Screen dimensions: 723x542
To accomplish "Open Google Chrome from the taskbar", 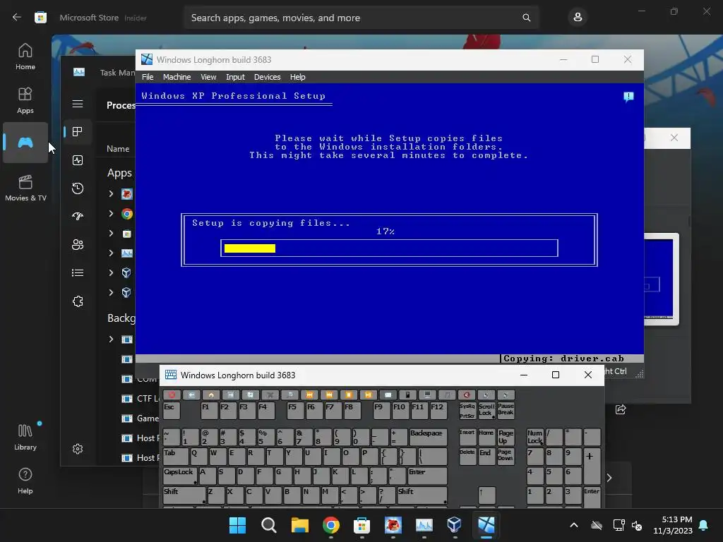I will (x=330, y=525).
